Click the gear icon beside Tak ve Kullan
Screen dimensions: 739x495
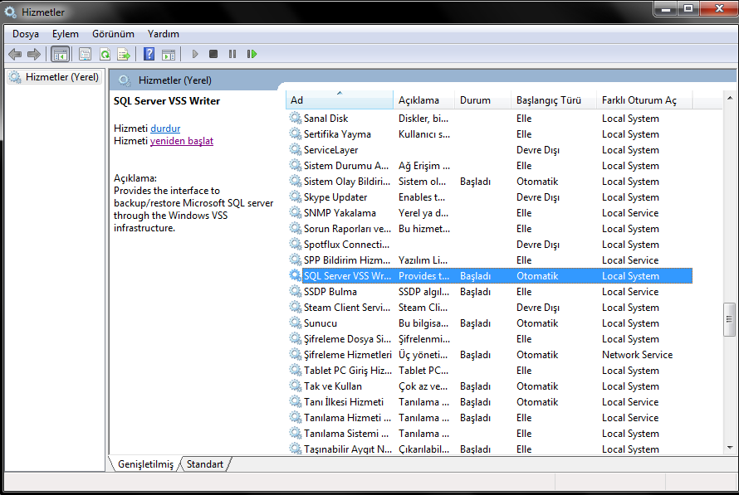296,386
